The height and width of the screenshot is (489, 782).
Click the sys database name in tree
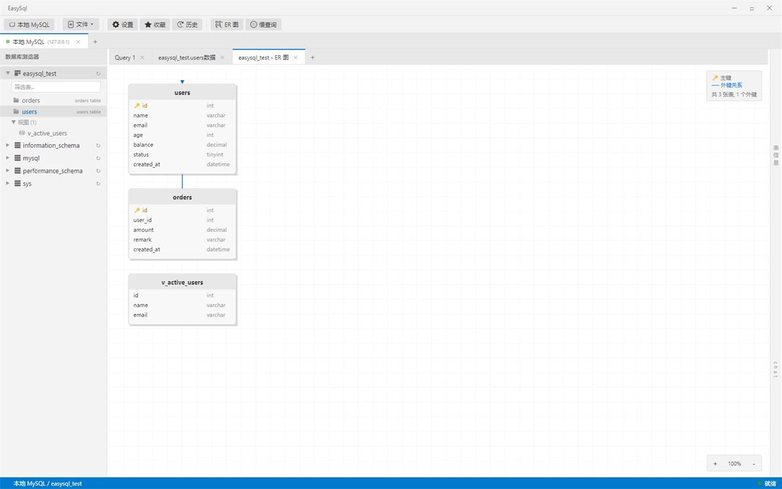pyautogui.click(x=27, y=184)
